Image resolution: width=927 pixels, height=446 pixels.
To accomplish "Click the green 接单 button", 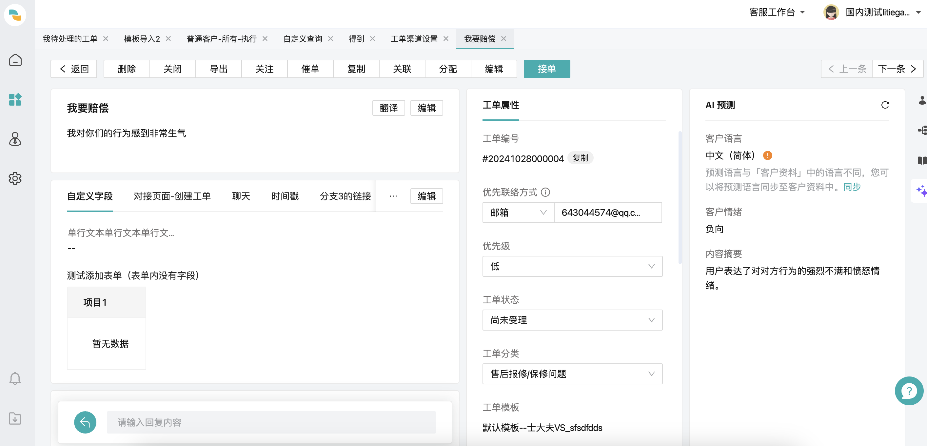I will pos(547,69).
